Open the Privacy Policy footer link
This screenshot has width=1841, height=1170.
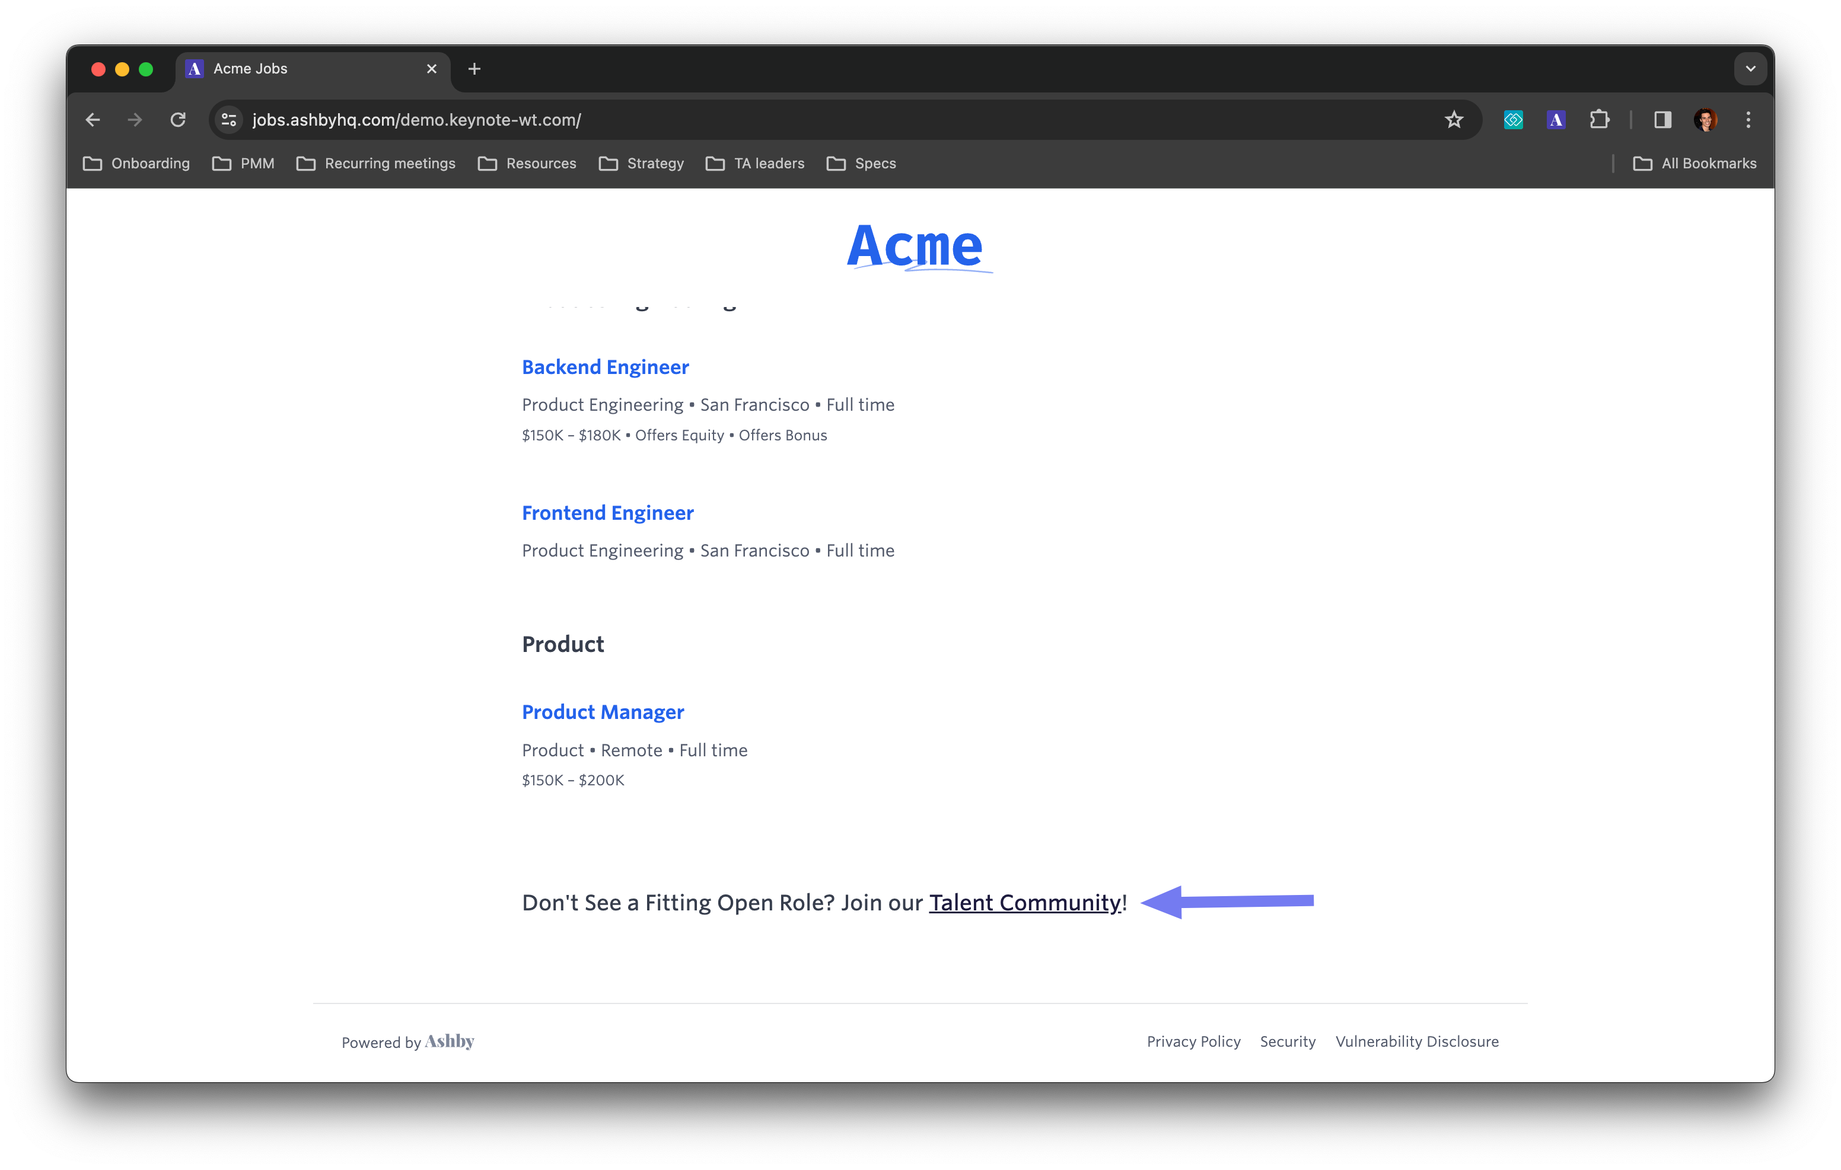(x=1193, y=1041)
